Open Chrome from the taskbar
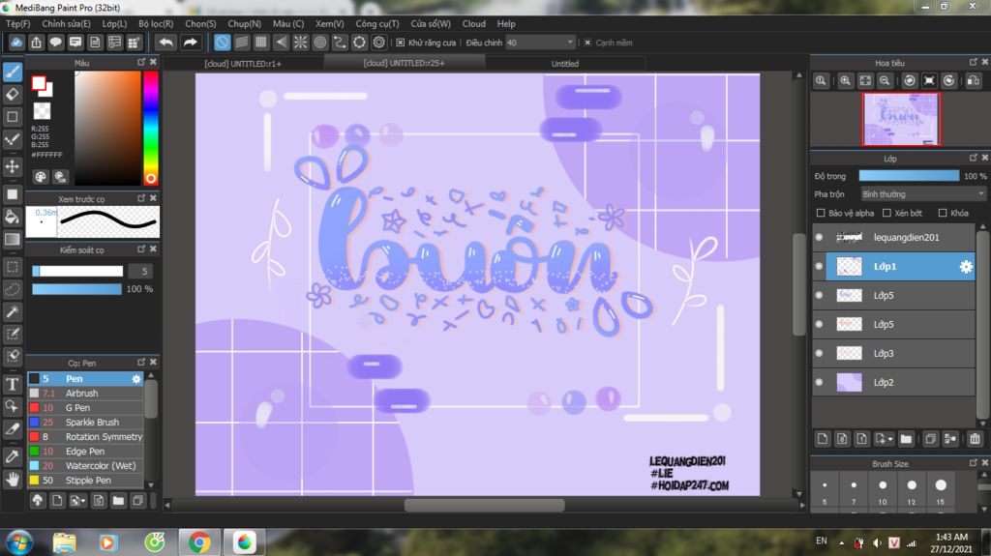 pos(199,542)
